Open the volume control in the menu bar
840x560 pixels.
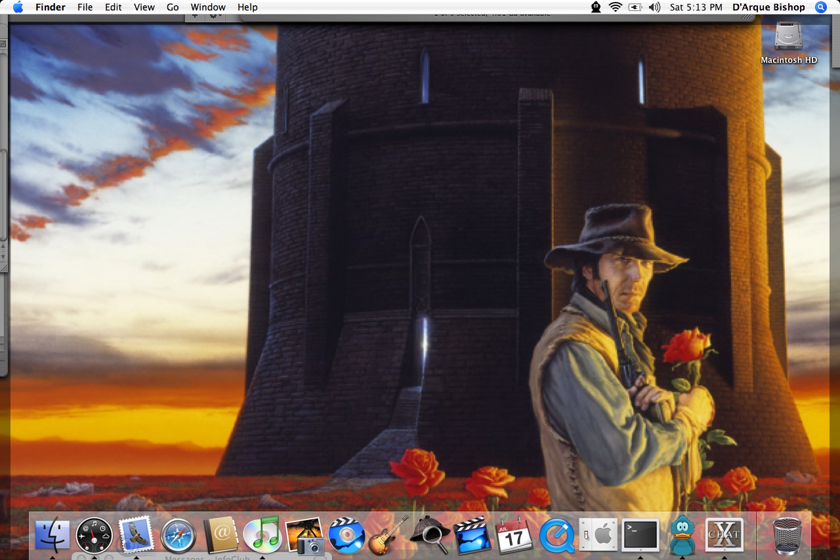tap(654, 7)
